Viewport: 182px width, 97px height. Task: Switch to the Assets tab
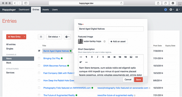(45, 10)
